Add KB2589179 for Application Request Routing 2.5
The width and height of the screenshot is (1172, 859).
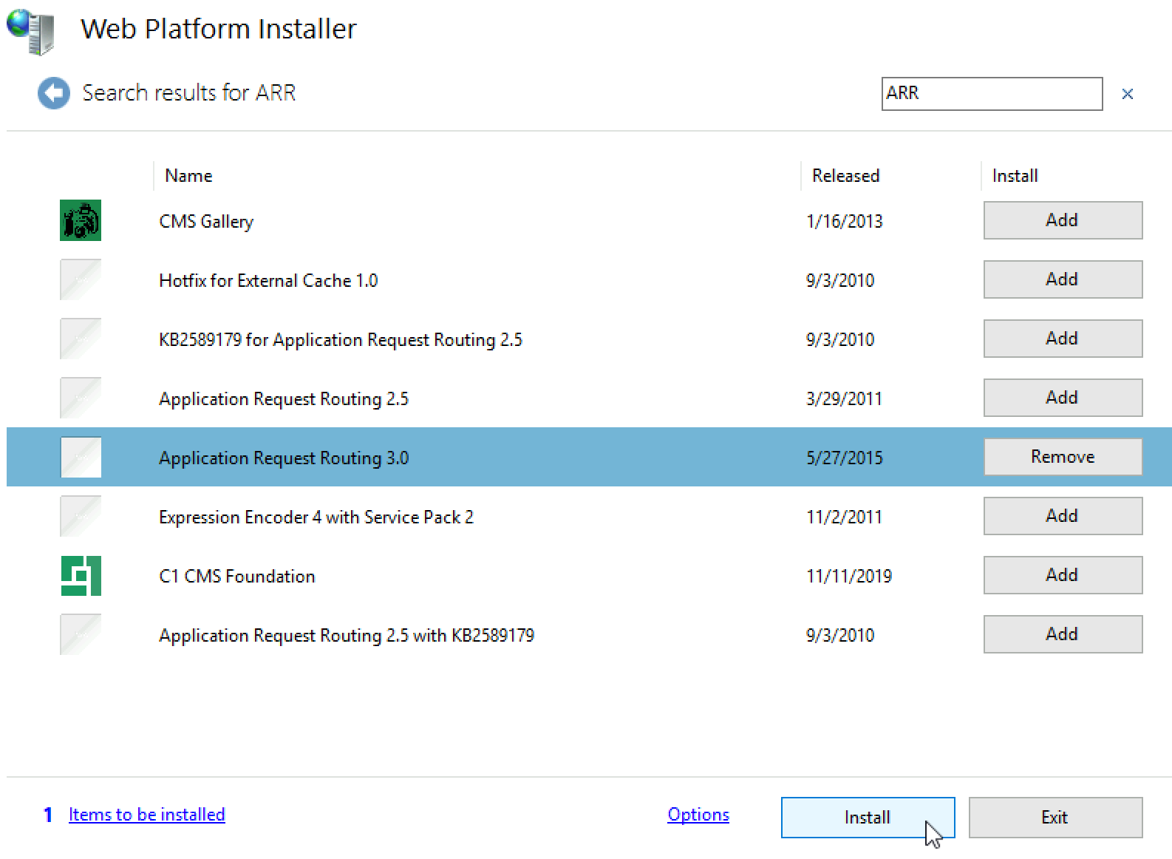click(x=1063, y=339)
